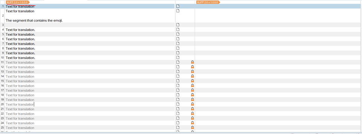This screenshot has width=362, height=134.
Task: Select source text of segment 9
Action: 20,53
